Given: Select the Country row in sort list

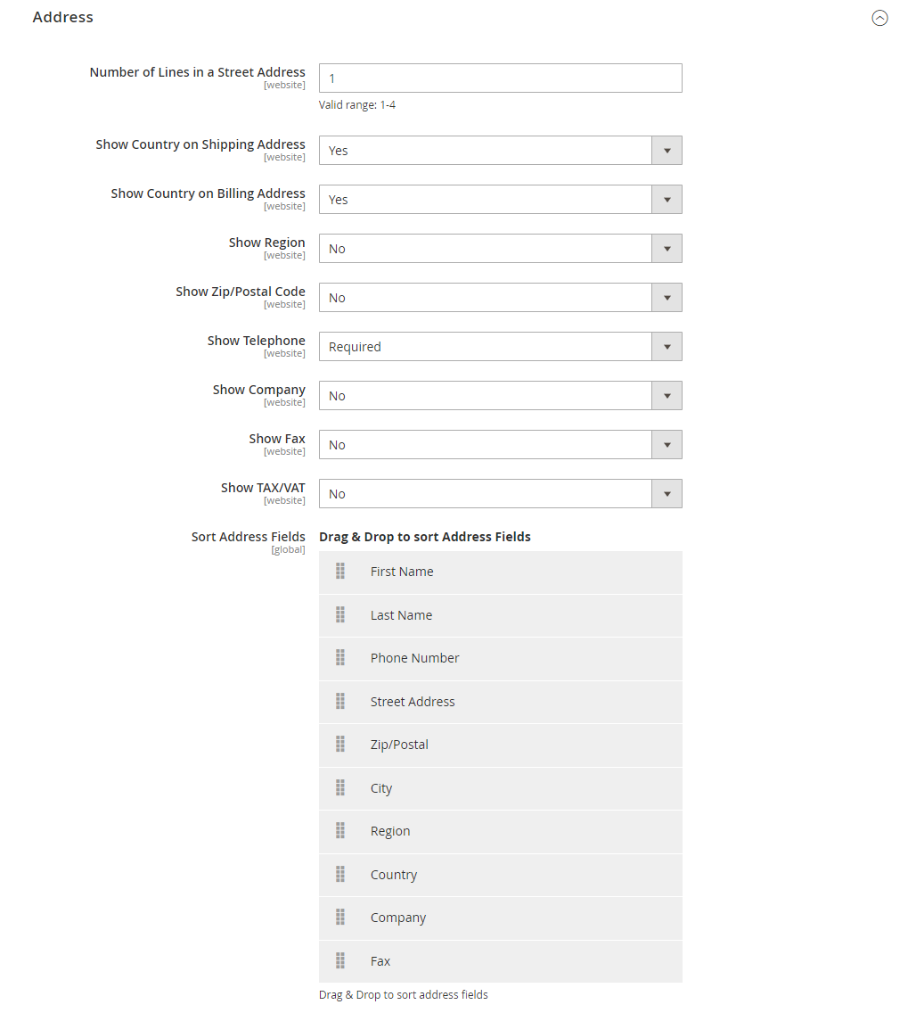Looking at the screenshot, I should [x=500, y=875].
